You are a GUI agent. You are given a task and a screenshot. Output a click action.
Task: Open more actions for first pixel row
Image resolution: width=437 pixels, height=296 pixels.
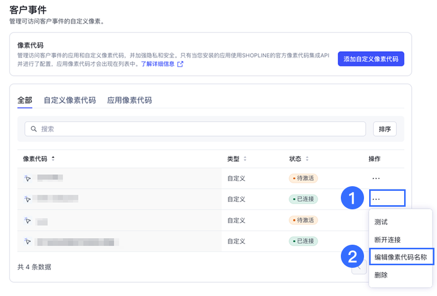376,178
